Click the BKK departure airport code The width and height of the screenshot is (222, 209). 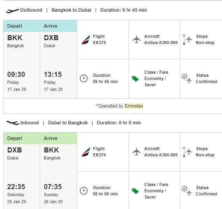click(15, 38)
